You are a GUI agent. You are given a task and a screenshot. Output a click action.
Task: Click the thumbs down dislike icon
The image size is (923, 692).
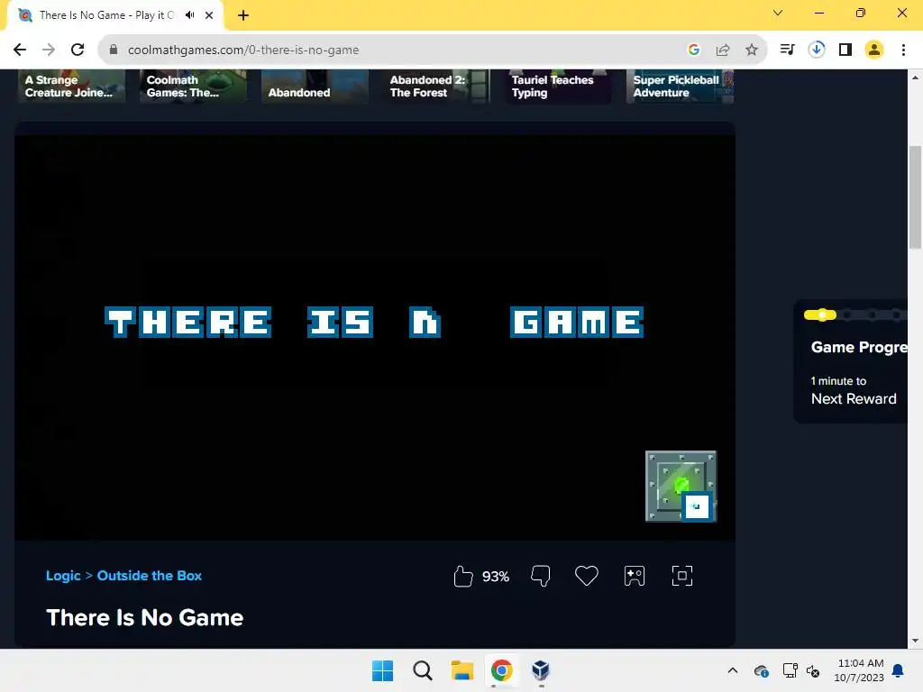(541, 576)
